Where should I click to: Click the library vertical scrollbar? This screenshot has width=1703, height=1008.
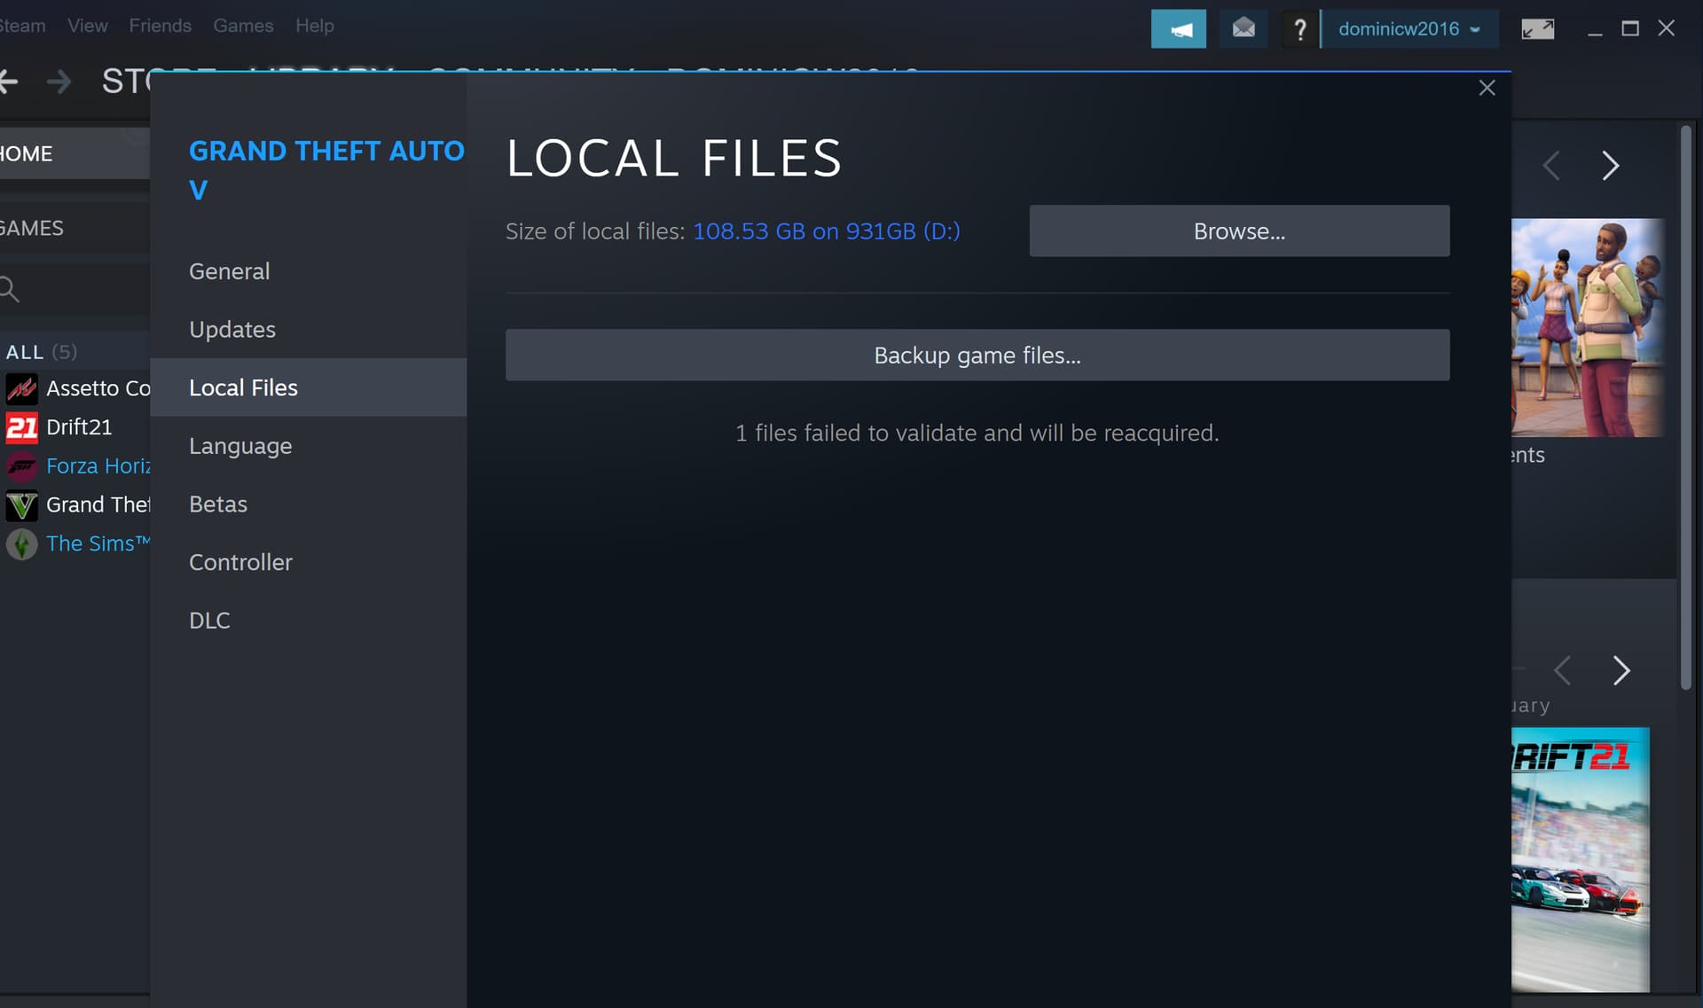1685,408
